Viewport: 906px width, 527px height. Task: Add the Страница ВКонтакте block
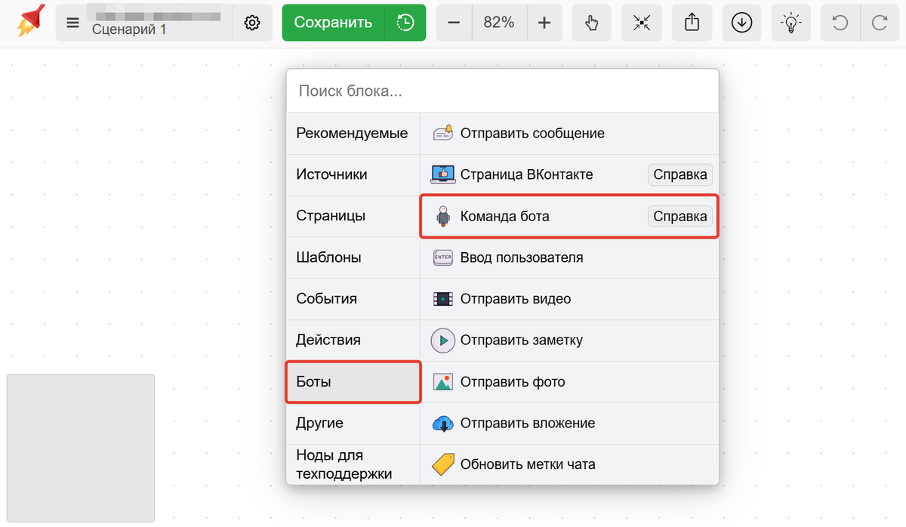pos(569,174)
